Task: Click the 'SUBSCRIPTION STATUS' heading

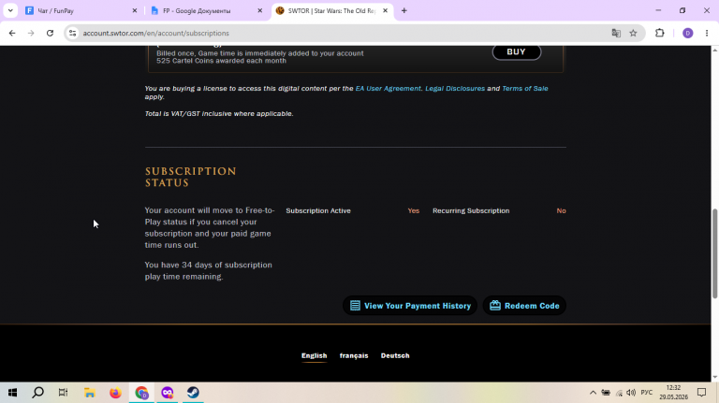Action: click(190, 178)
